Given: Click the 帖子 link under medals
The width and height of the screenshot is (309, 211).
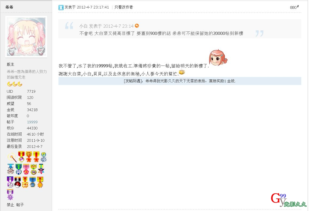Looking at the screenshot, I should [20, 205].
